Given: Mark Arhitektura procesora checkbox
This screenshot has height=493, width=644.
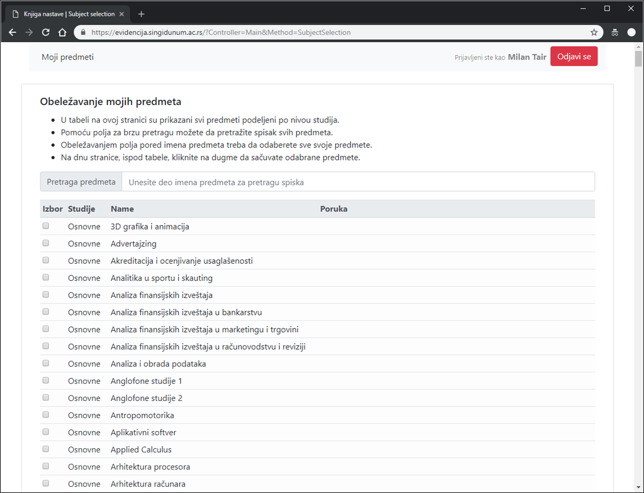Looking at the screenshot, I should [46, 466].
